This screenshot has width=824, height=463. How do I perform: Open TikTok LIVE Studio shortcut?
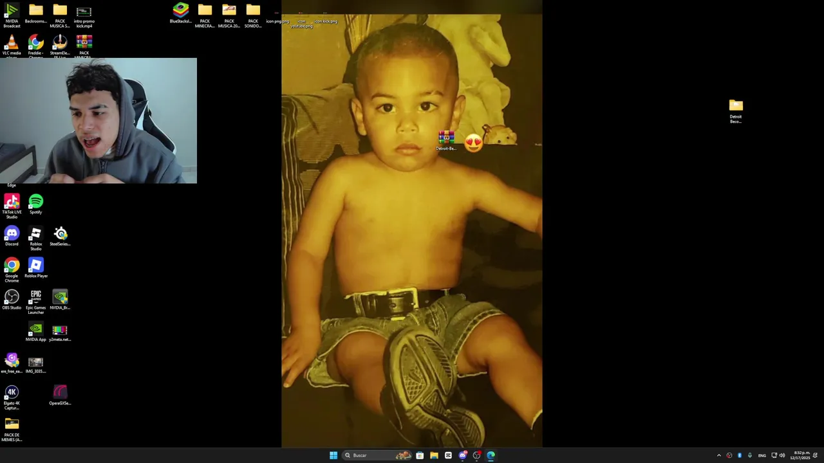click(12, 206)
